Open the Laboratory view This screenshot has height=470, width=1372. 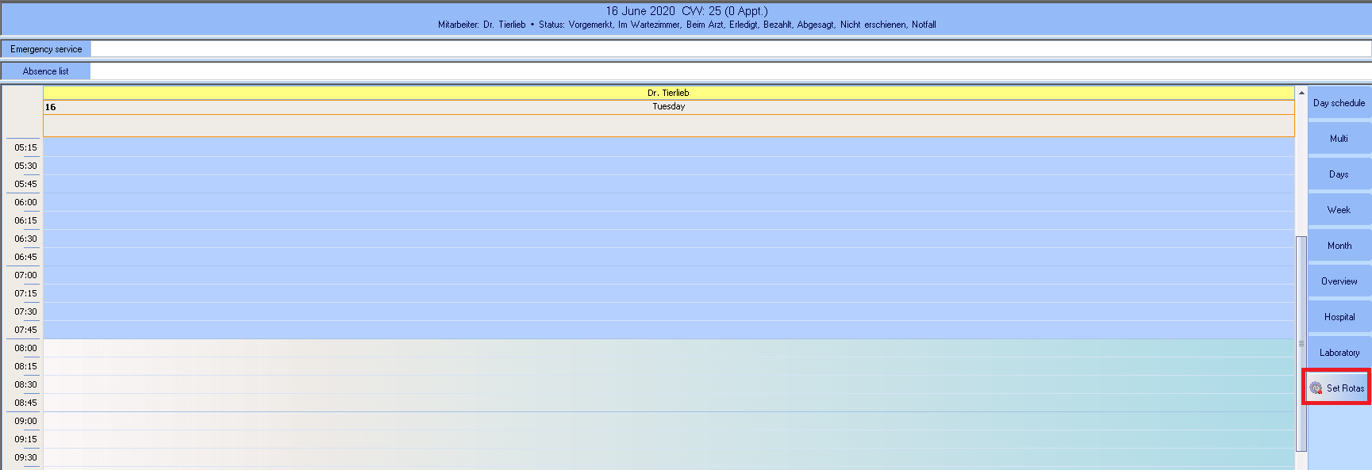pyautogui.click(x=1339, y=353)
